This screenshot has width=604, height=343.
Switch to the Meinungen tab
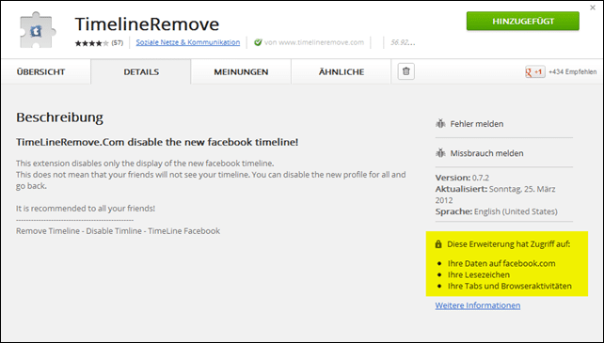pos(241,72)
